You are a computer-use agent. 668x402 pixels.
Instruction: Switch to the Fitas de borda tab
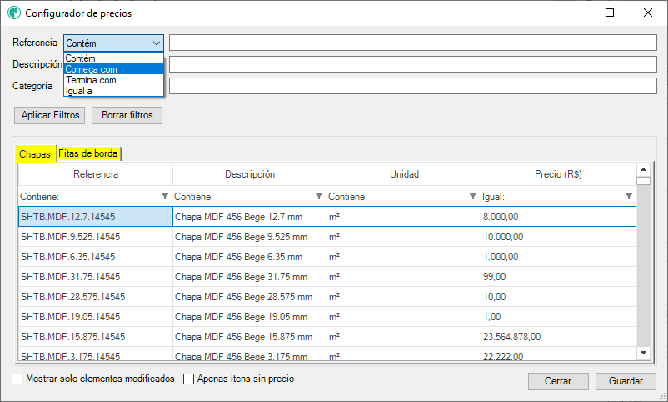(x=88, y=153)
